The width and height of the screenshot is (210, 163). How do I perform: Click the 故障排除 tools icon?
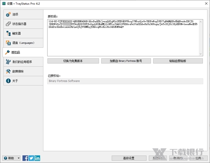point(8,71)
